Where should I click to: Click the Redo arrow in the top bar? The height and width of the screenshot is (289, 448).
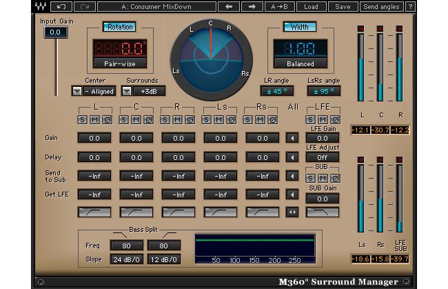pyautogui.click(x=84, y=6)
